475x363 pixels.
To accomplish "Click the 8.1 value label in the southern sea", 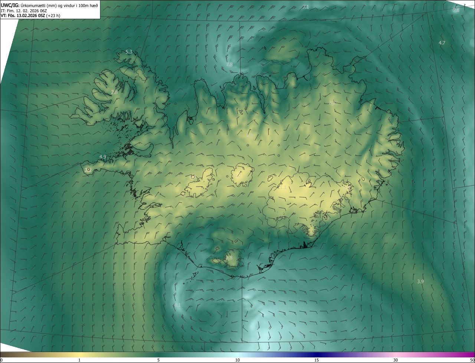I will [177, 305].
